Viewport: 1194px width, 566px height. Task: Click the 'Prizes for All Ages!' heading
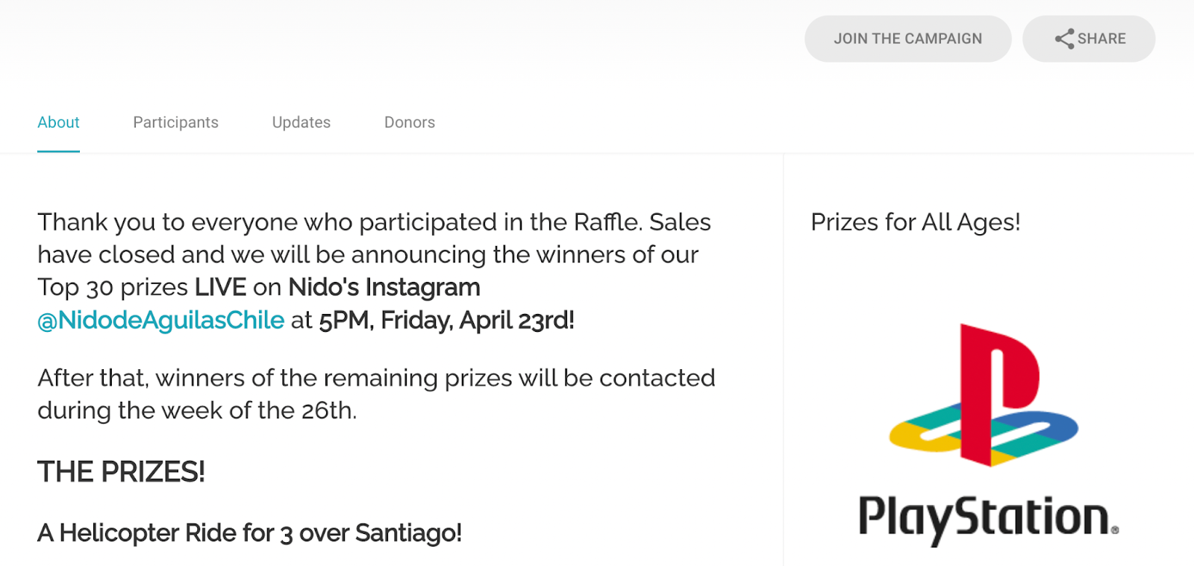(x=915, y=222)
